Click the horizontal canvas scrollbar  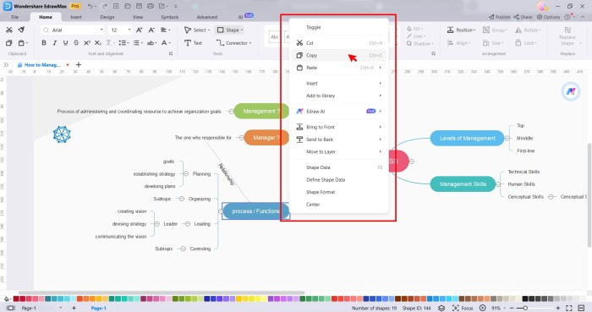[x=162, y=293]
